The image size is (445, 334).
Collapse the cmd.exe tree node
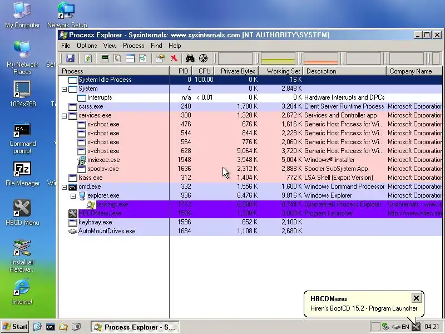coord(64,187)
